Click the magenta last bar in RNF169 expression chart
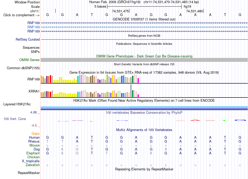The width and height of the screenshot is (248, 179). [x=138, y=80]
